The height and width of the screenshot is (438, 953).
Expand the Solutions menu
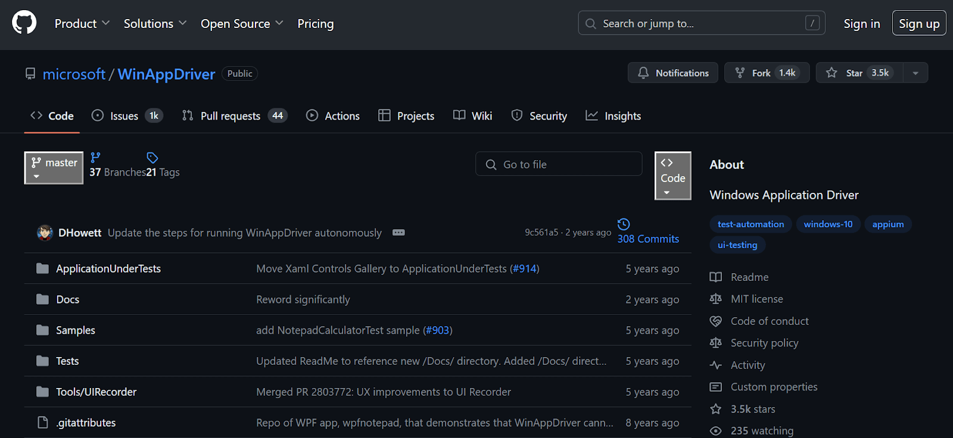tap(155, 24)
